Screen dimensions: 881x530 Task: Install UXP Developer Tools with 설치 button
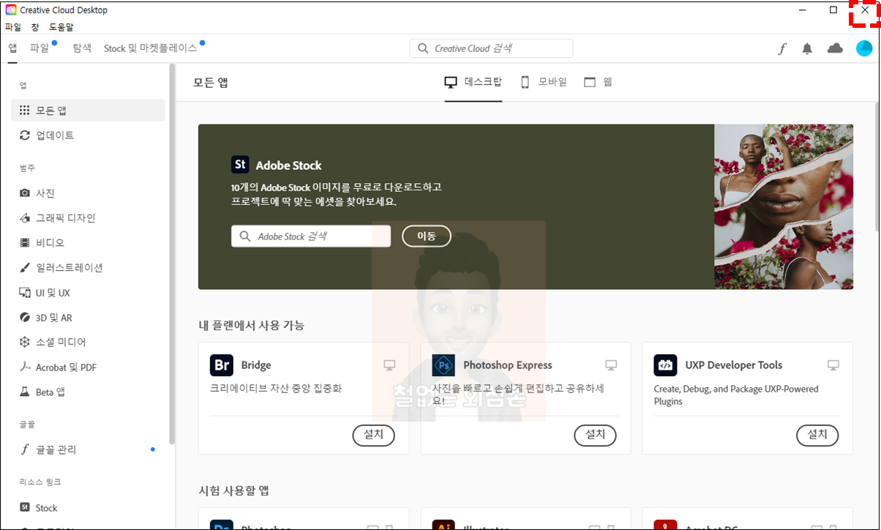tap(817, 435)
